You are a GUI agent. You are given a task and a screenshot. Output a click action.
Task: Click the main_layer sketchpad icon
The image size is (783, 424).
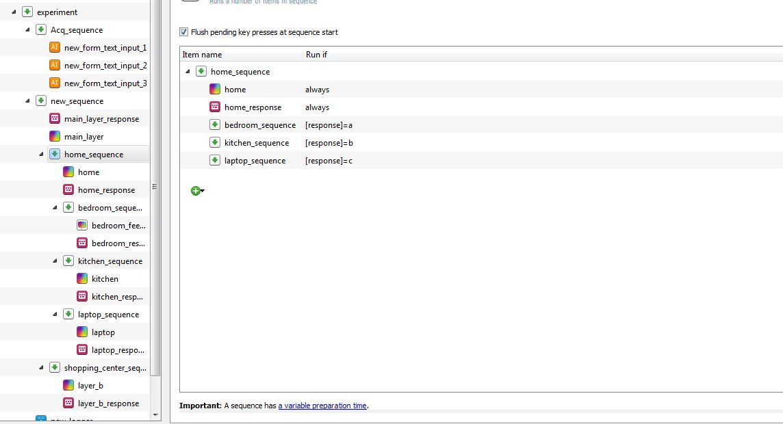[x=55, y=136]
